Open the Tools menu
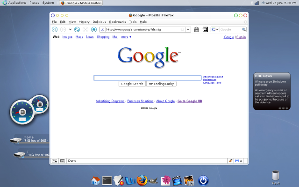299x187 pixels. 133,22
